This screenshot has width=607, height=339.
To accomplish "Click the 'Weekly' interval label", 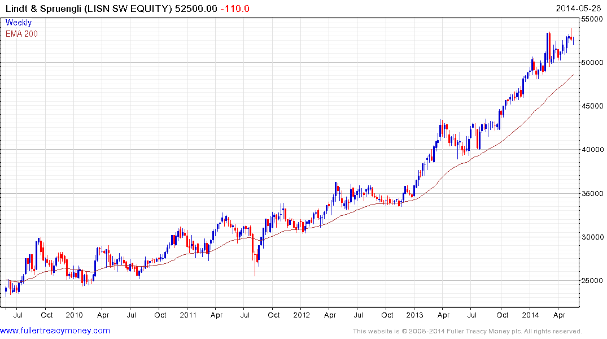I will 18,23.
